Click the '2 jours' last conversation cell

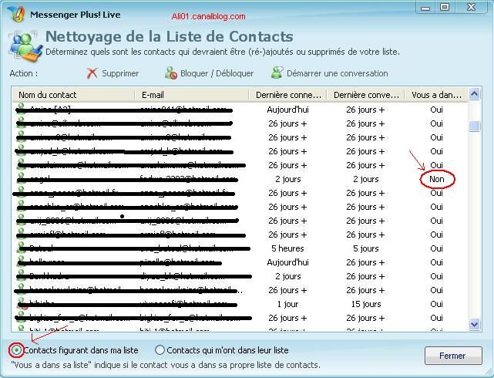(x=365, y=179)
